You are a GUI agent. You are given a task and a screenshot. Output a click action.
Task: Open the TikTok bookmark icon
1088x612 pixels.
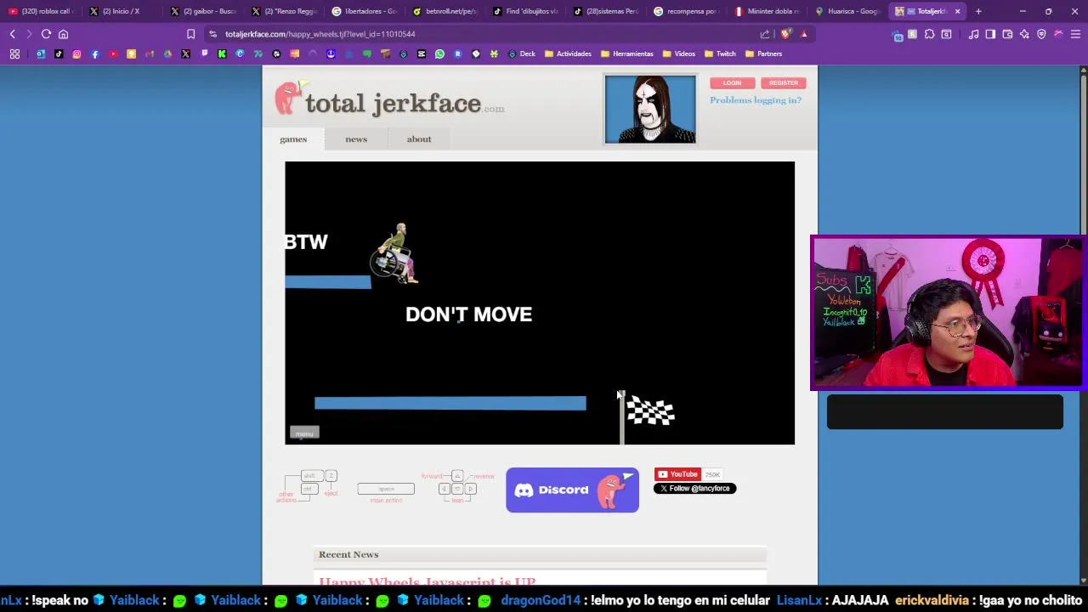click(59, 54)
